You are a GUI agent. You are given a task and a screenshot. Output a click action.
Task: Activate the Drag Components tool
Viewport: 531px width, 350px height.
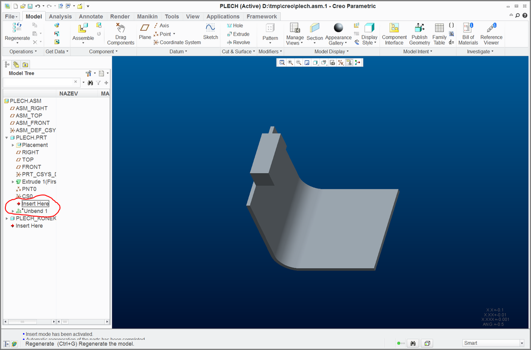[121, 31]
